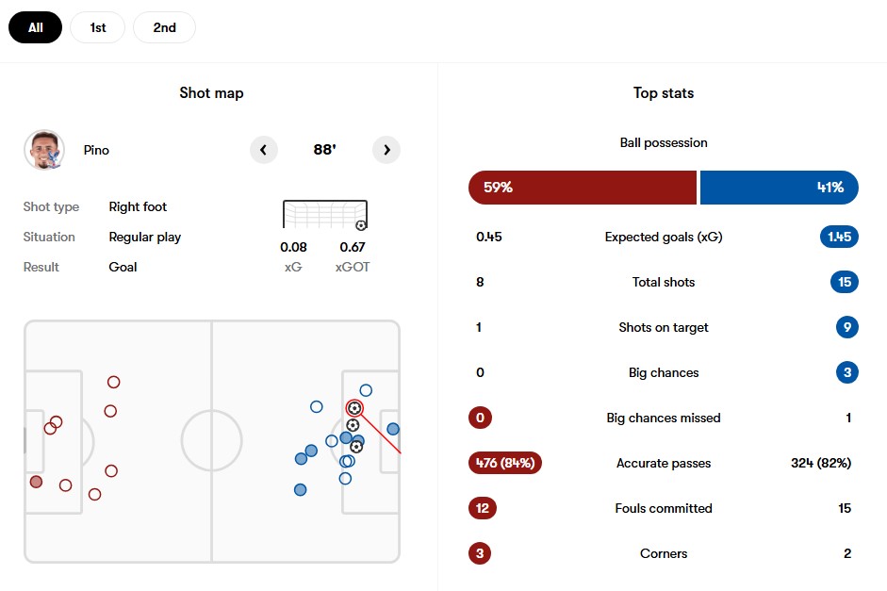Click the blue 1.45 expected goals badge

point(839,237)
